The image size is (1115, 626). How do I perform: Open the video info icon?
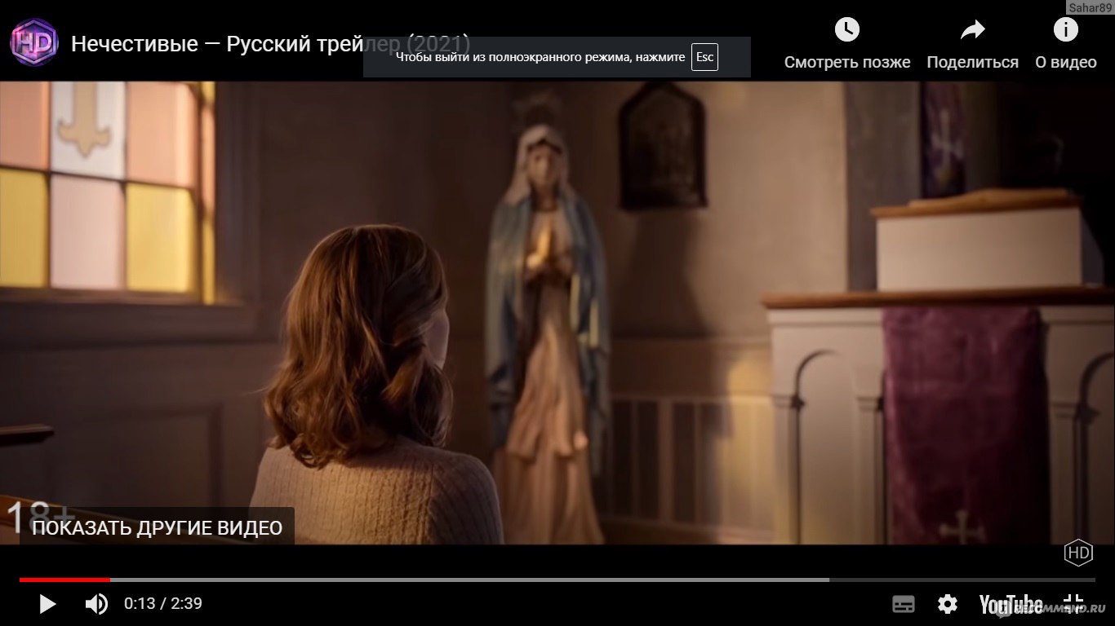[x=1065, y=30]
